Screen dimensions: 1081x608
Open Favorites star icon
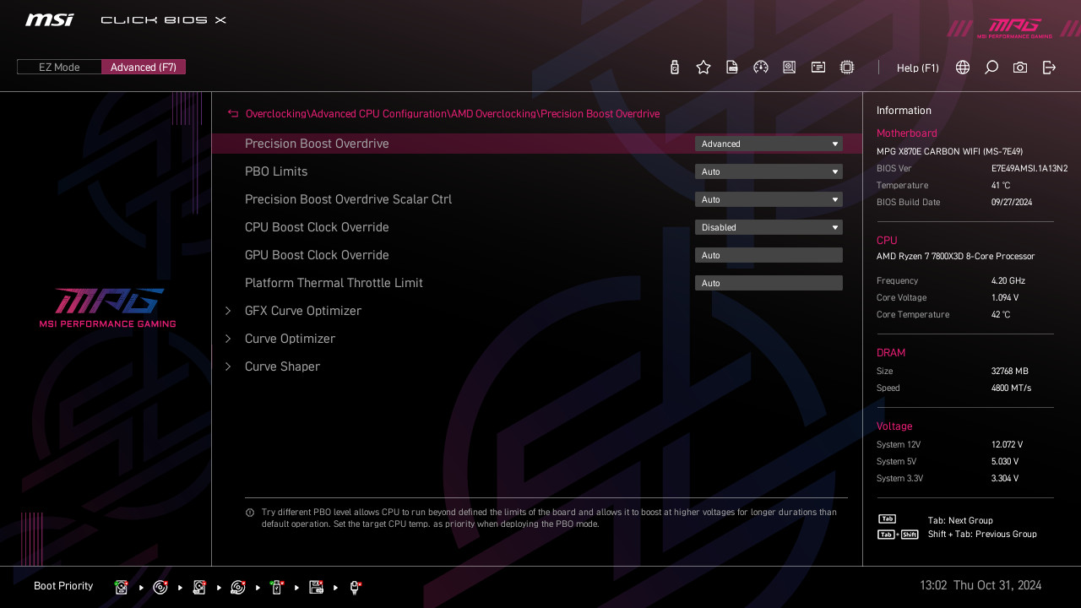tap(703, 68)
